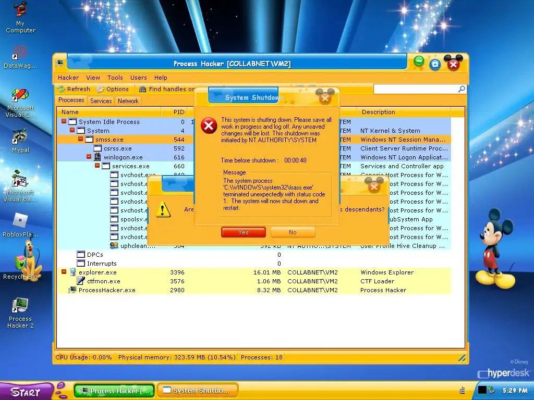Click the ProcessHacker.exe process icon

[x=72, y=290]
